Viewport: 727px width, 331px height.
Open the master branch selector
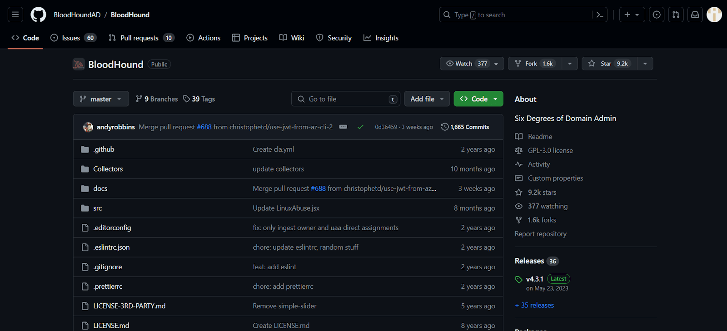101,99
